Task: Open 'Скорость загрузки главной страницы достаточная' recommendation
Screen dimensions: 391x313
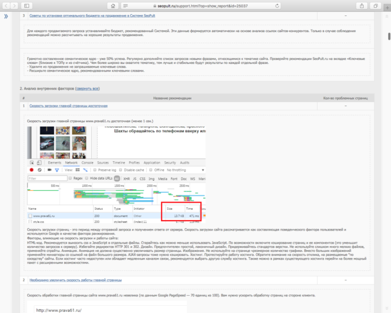Action: (x=68, y=106)
